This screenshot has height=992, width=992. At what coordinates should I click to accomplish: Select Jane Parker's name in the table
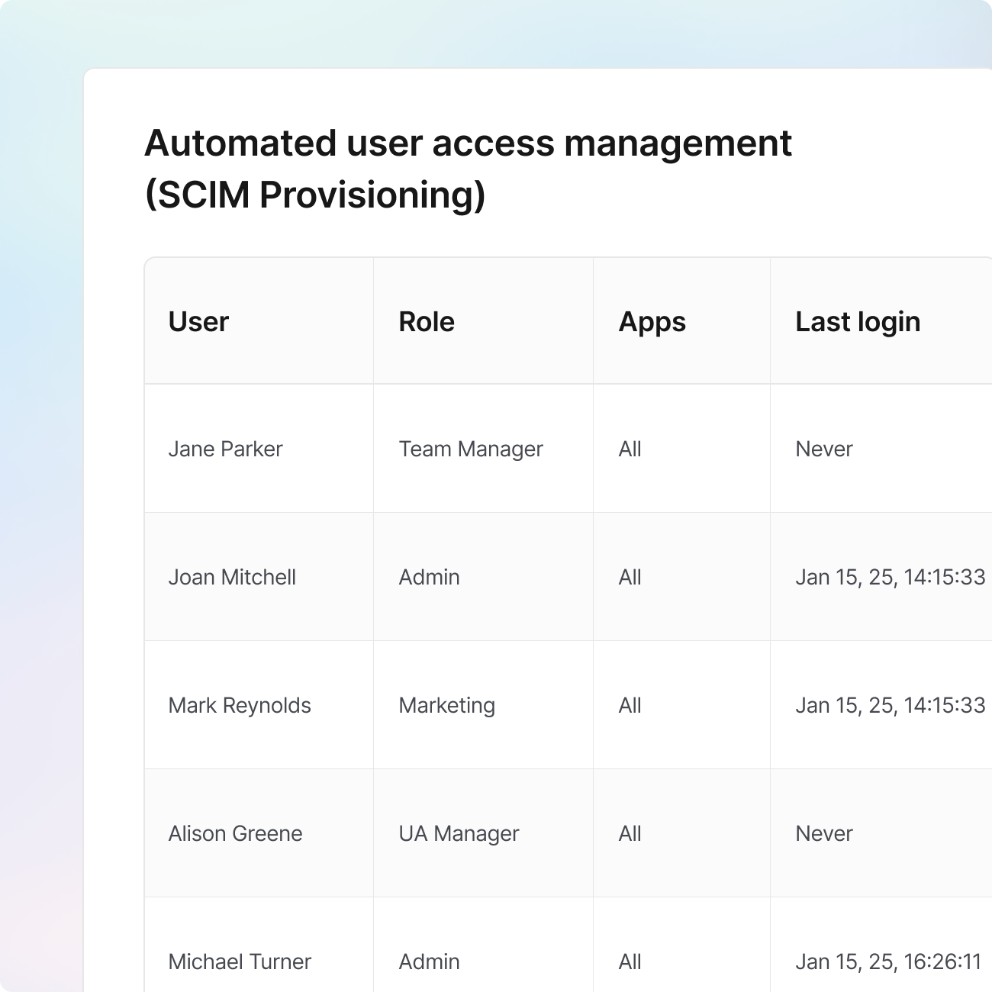pos(224,449)
